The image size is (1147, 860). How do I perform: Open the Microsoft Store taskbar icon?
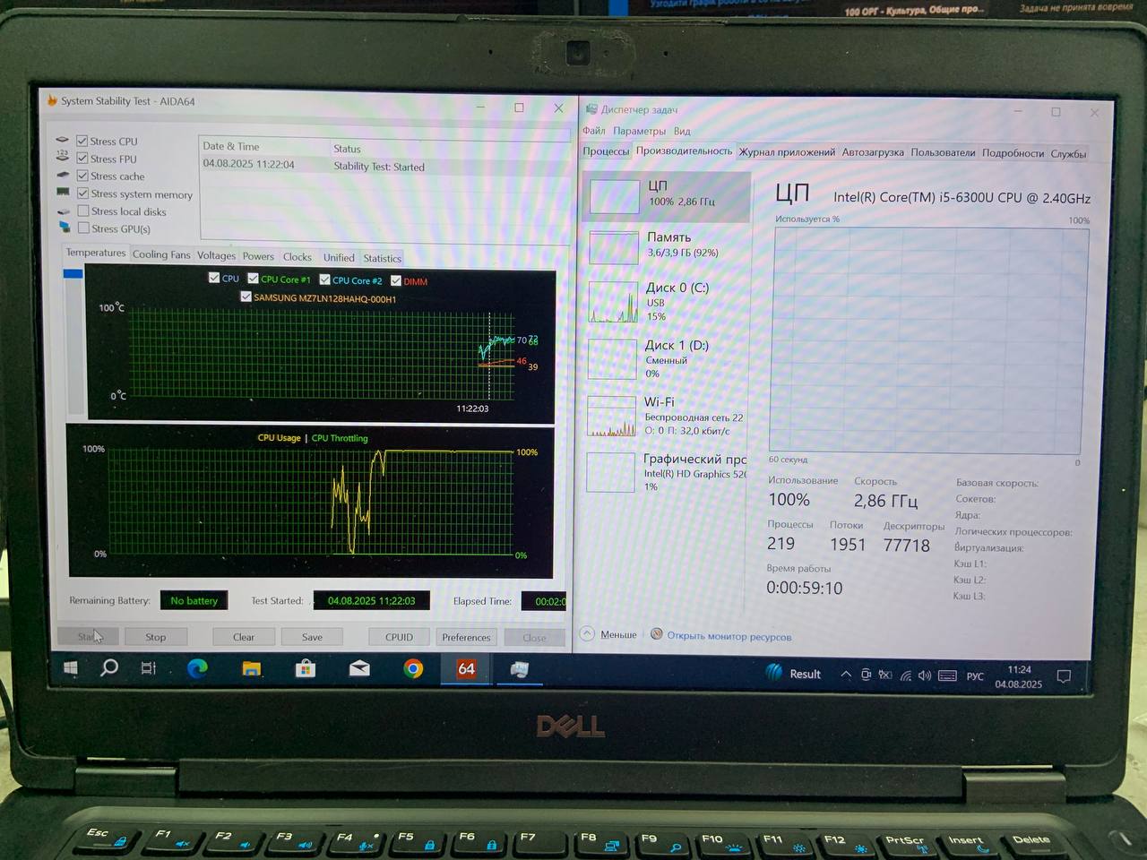tap(306, 668)
